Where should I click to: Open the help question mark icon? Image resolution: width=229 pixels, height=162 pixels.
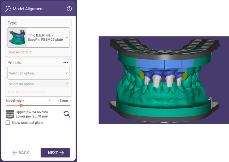(69, 9)
